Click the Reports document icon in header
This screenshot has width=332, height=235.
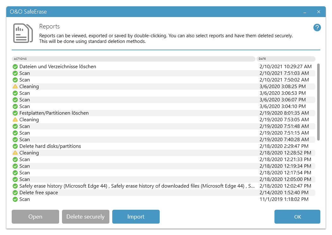tap(23, 33)
